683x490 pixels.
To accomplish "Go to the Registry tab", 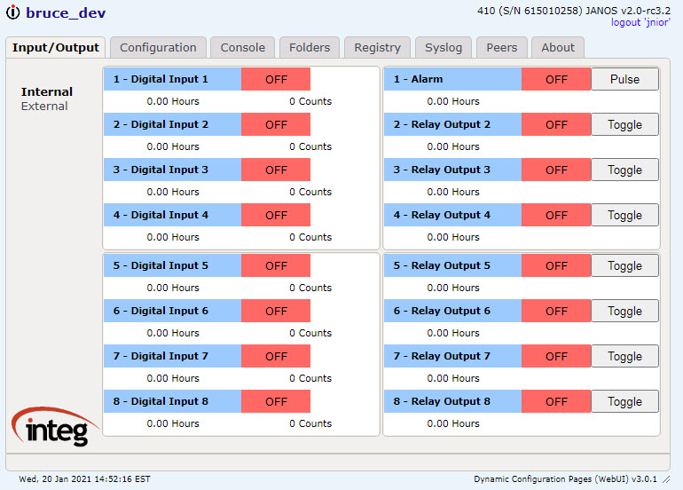I will (377, 48).
